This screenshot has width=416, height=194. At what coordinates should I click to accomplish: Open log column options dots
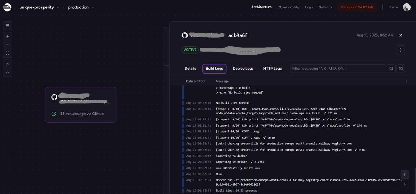(x=406, y=81)
